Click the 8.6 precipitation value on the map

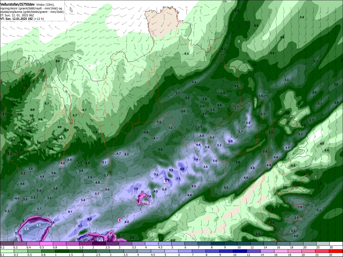[x=182, y=169]
